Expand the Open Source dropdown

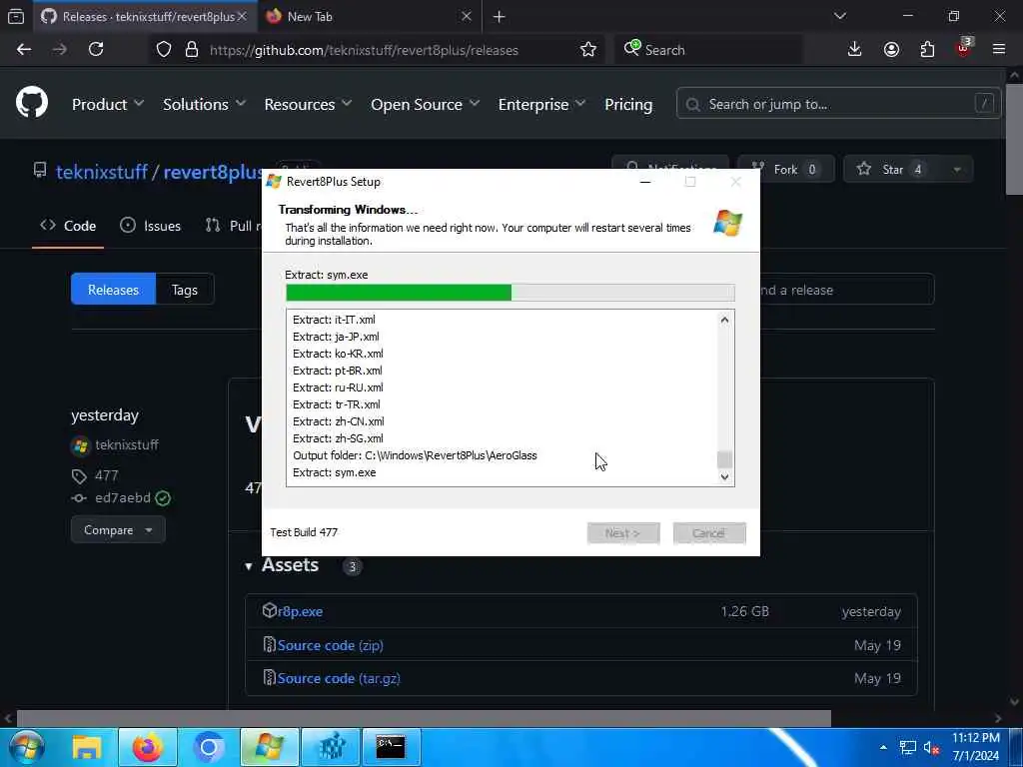click(425, 104)
